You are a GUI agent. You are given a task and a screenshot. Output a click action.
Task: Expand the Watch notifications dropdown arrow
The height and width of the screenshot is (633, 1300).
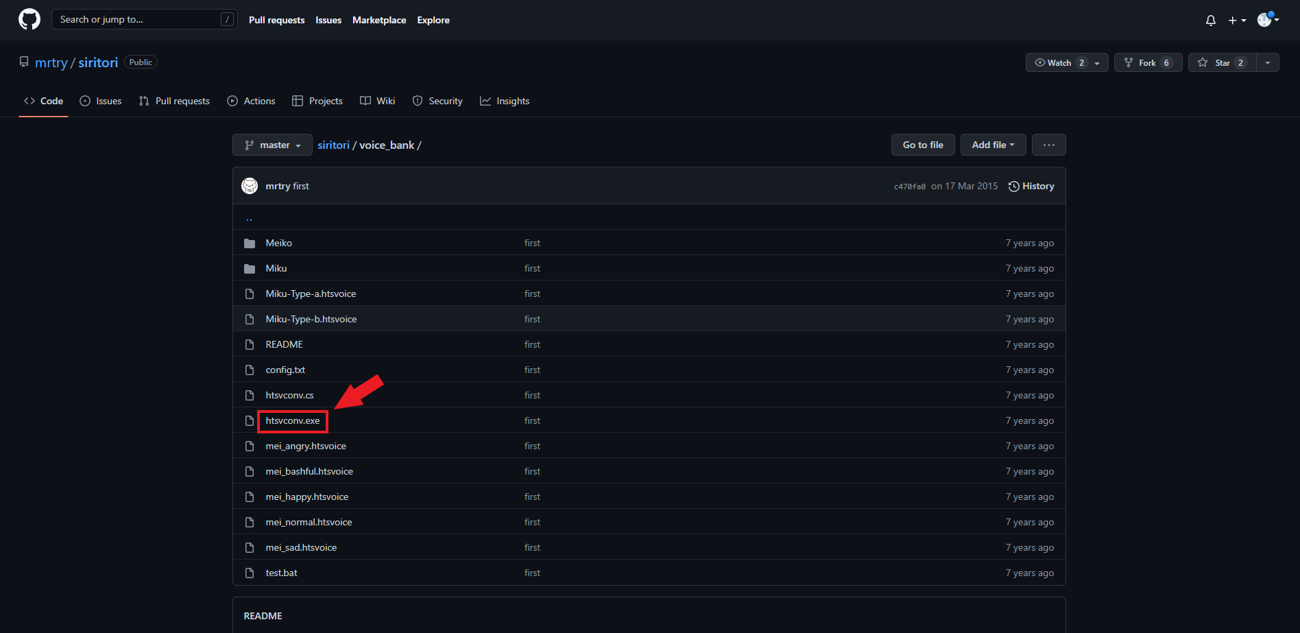(x=1097, y=63)
